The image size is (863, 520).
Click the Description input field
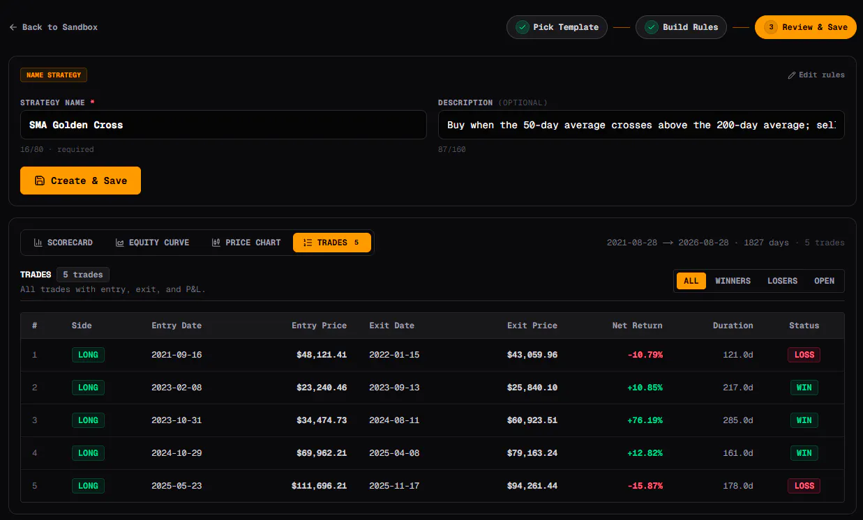pyautogui.click(x=641, y=125)
